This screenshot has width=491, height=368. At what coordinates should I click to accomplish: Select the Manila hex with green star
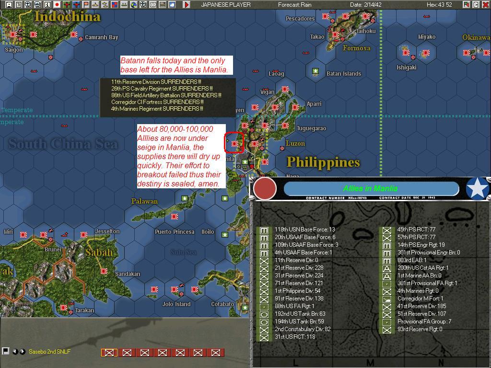pyautogui.click(x=245, y=162)
